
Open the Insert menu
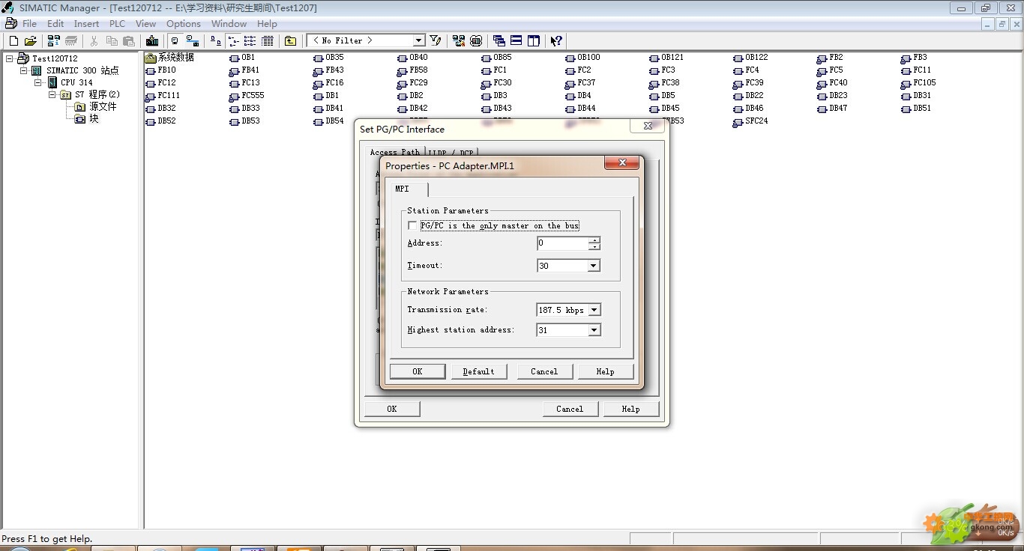point(86,24)
